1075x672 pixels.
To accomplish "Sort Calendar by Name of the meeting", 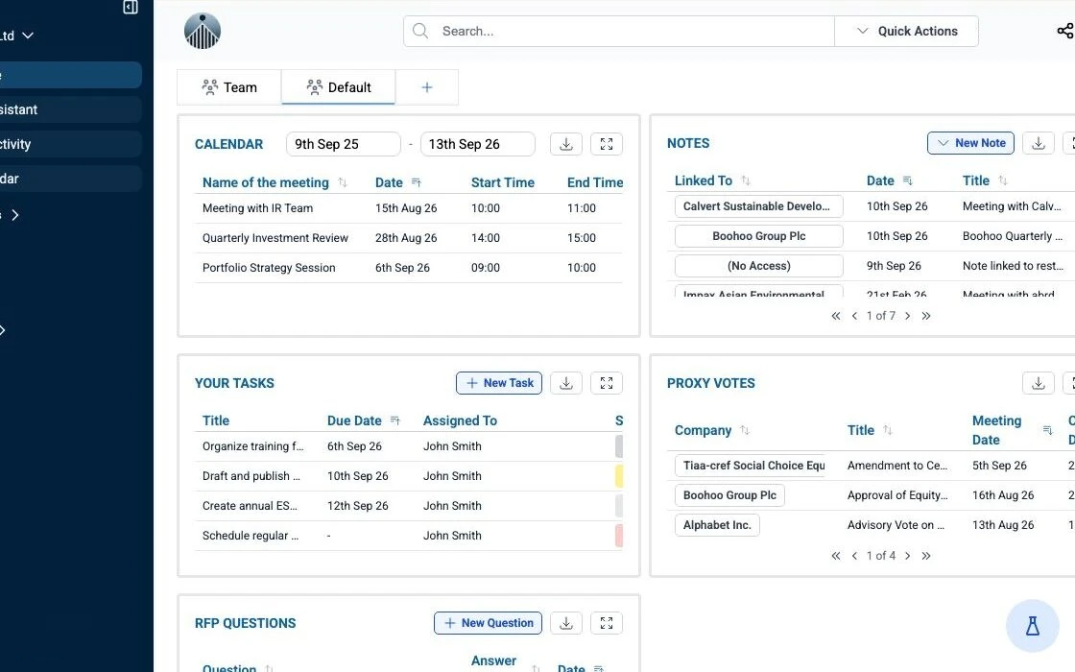I will point(343,182).
